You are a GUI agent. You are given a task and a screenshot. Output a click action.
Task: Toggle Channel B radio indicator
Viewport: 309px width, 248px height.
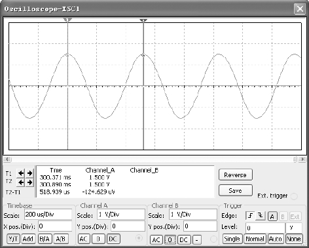click(213, 239)
